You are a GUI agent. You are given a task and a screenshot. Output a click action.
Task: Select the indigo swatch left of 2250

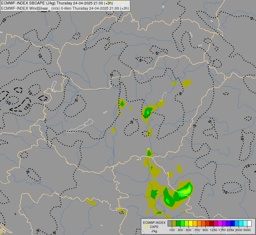tap(229, 224)
